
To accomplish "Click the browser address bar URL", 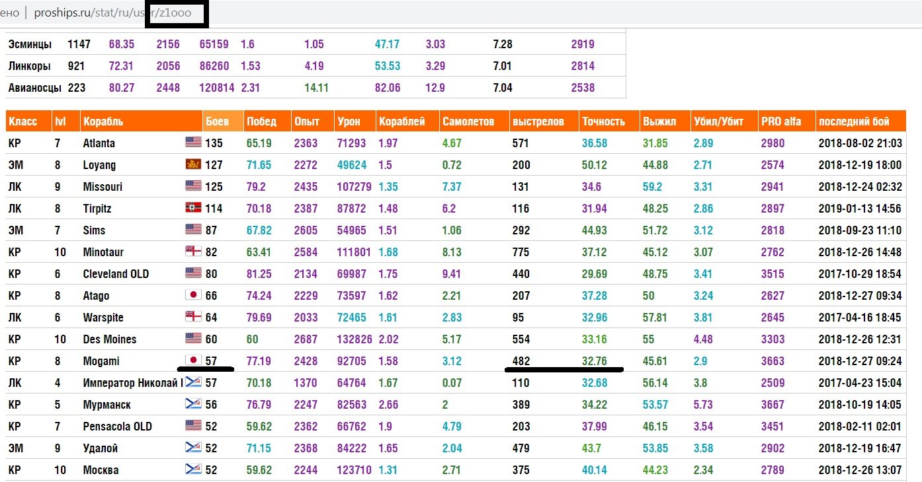I will (x=112, y=13).
